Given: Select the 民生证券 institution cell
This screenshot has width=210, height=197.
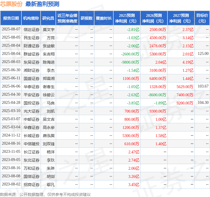Looking at the screenshot, I should pyautogui.click(x=32, y=38).
